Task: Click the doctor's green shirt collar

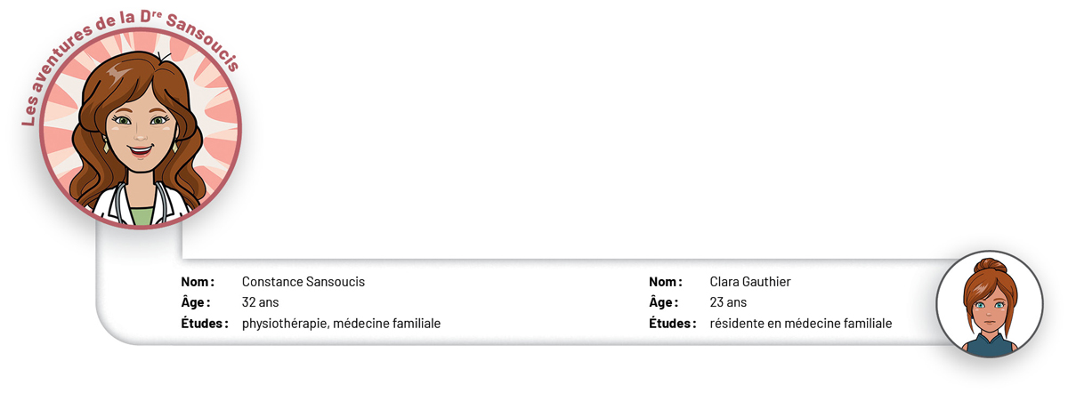Action: pyautogui.click(x=140, y=214)
